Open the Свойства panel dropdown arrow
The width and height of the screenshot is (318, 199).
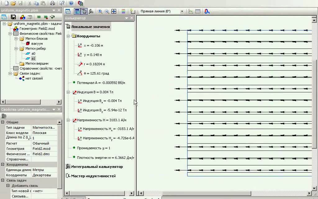(54, 109)
